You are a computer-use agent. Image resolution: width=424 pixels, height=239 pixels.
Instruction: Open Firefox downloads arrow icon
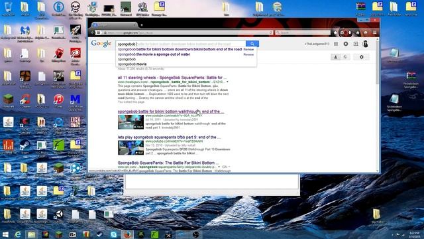coord(350,33)
